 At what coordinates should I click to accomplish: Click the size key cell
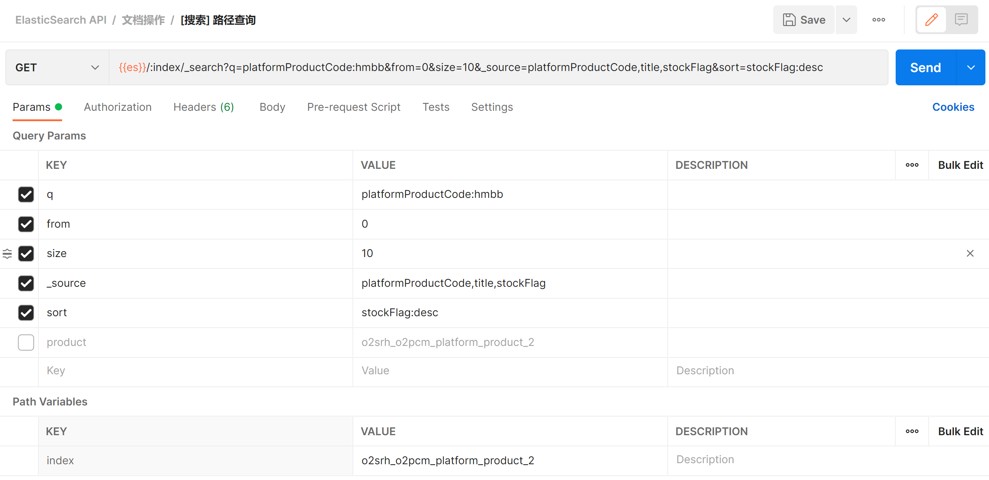(x=195, y=253)
